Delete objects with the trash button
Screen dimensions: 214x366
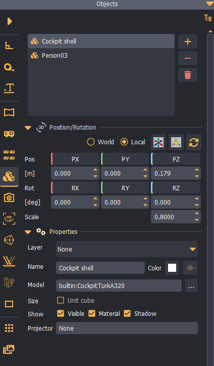188,75
